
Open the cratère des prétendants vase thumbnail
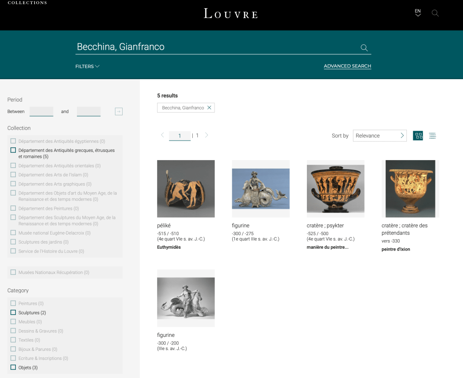410,189
